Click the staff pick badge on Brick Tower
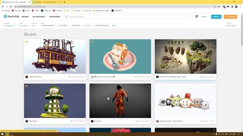Screen dimensions: 243x136 27,86
